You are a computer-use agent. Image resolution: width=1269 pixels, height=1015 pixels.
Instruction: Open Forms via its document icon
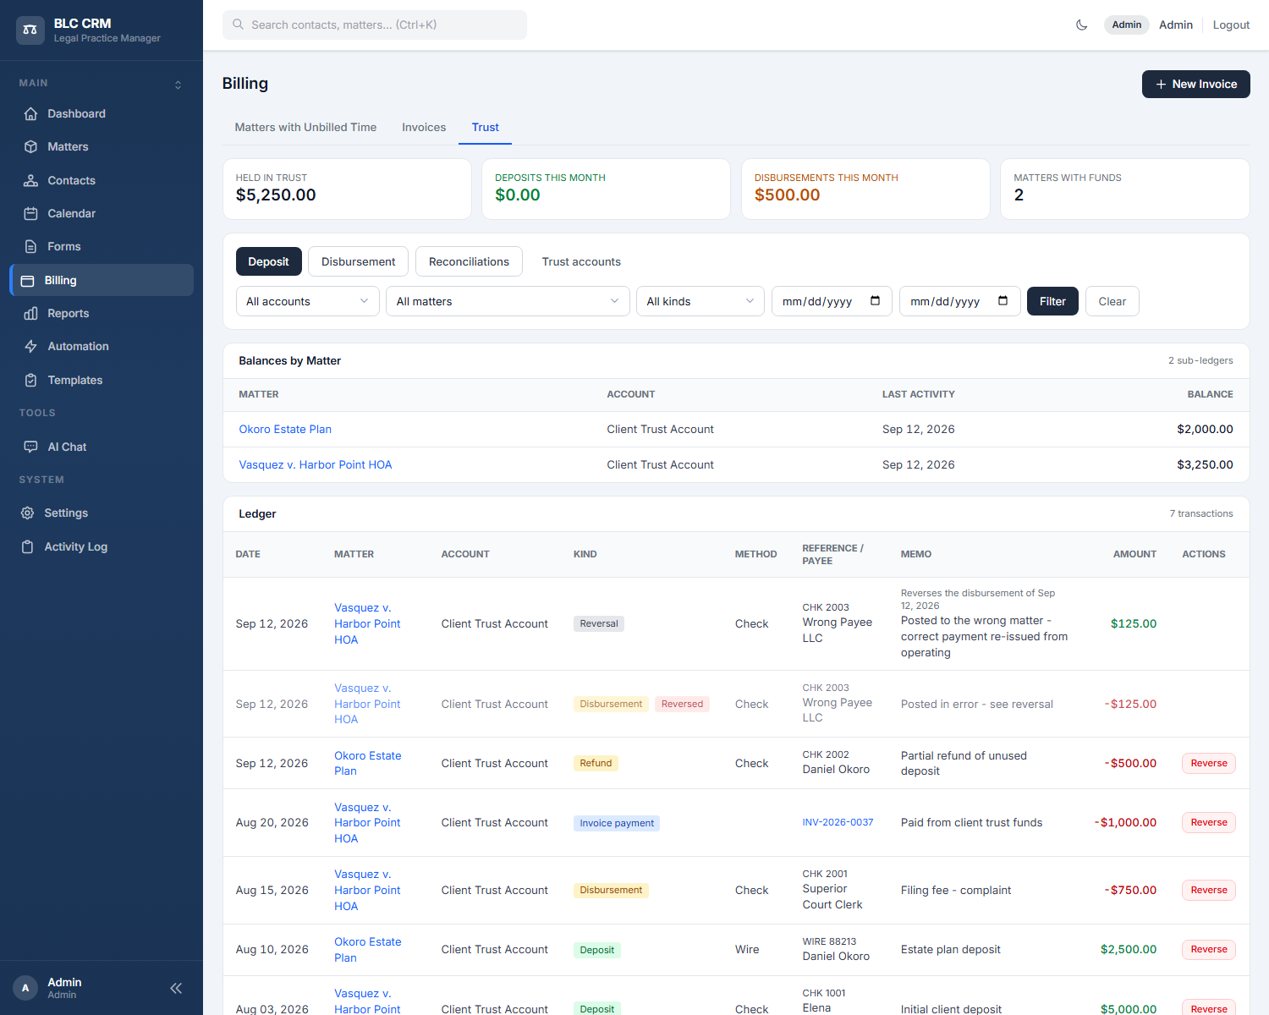pos(30,246)
